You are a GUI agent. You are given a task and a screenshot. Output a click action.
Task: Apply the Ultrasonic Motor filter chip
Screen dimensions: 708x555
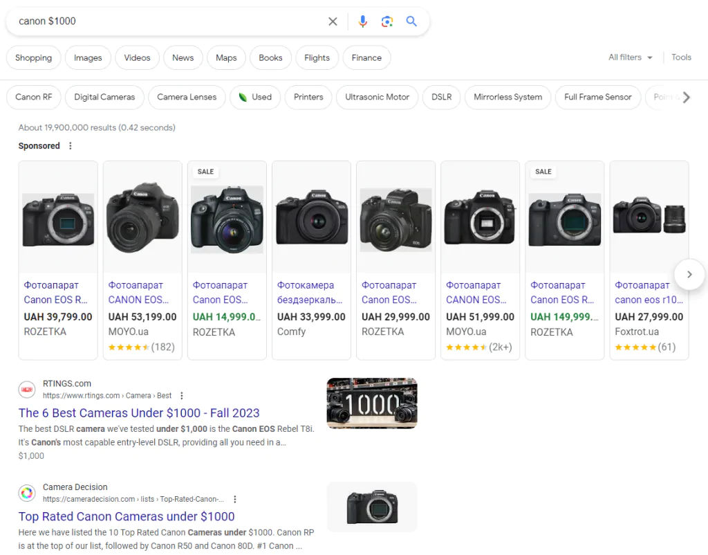[377, 97]
